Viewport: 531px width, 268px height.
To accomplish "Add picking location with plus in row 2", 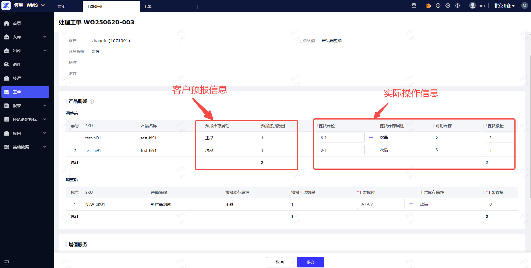I will tap(371, 150).
